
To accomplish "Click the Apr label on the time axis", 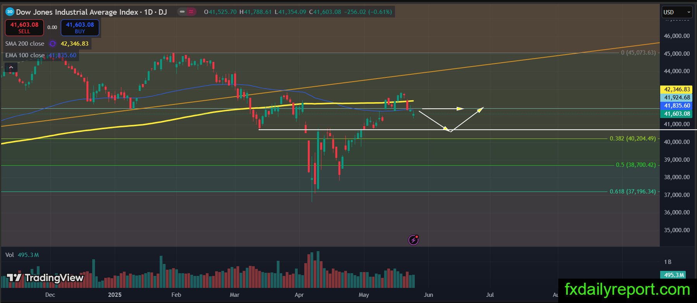I will [299, 295].
